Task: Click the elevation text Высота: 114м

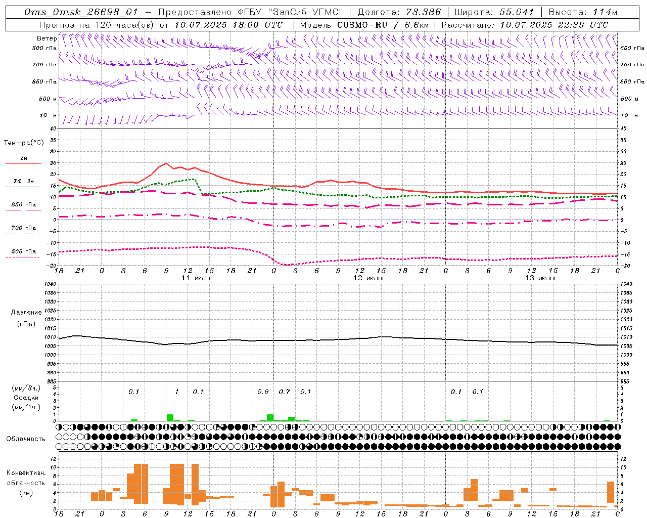Action: pyautogui.click(x=583, y=12)
